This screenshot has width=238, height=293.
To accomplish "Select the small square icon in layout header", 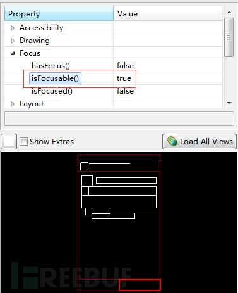I will [x=84, y=166].
